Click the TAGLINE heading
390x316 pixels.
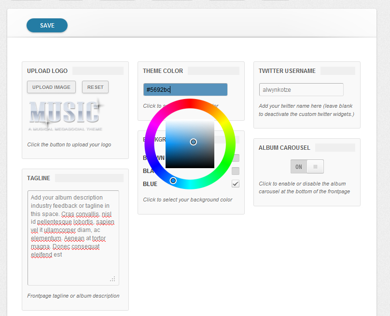click(39, 178)
